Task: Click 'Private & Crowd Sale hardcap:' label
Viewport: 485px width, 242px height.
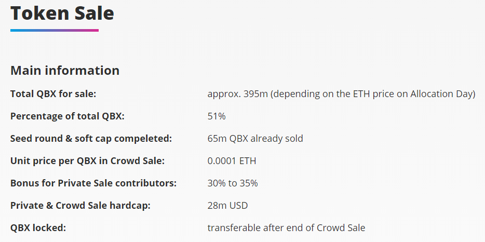Action: coord(80,206)
